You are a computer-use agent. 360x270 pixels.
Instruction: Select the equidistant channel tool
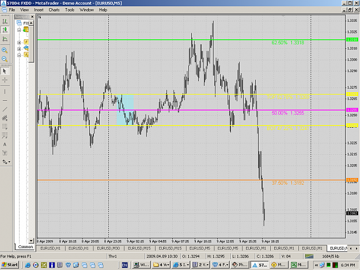pyautogui.click(x=5, y=118)
